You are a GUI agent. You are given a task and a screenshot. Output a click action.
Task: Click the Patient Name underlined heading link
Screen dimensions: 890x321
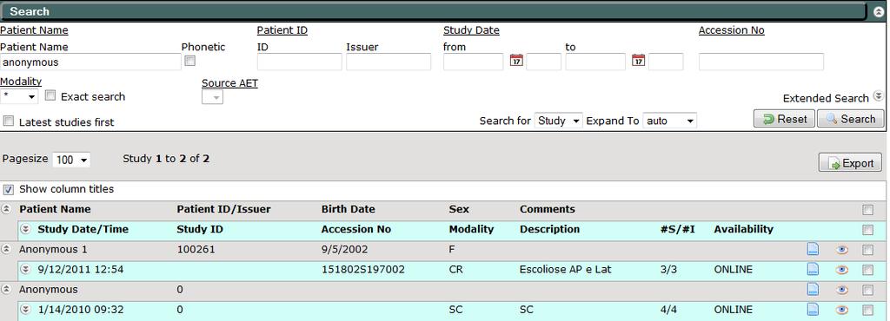[x=34, y=30]
